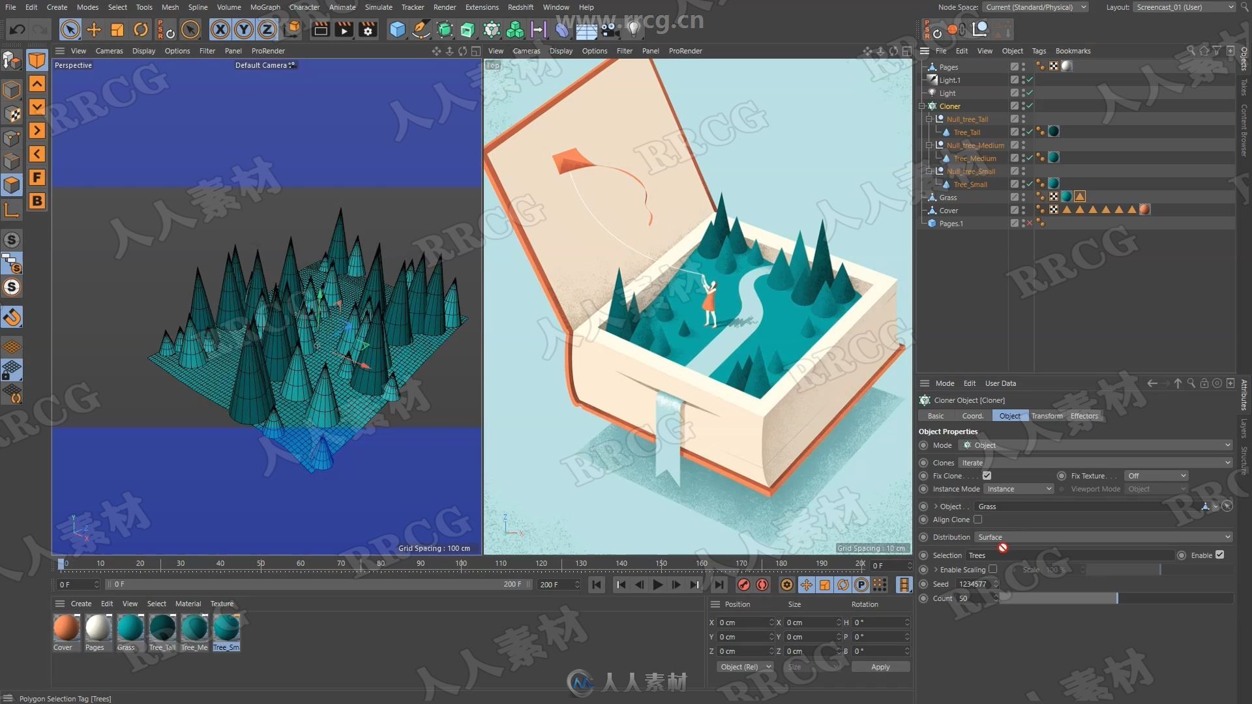The height and width of the screenshot is (704, 1252).
Task: Expand Distribution dropdown to change mode
Action: tap(1103, 536)
